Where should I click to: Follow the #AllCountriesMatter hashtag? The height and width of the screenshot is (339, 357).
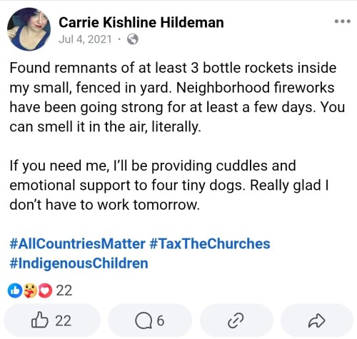[x=77, y=243]
